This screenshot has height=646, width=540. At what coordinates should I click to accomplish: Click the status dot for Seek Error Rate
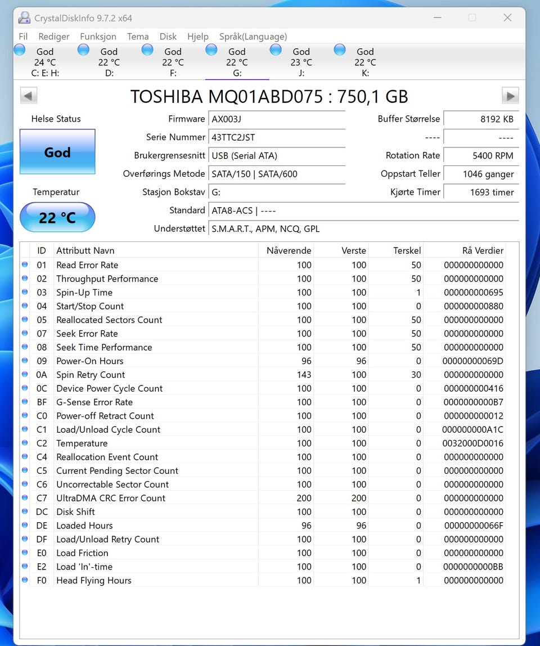[25, 333]
